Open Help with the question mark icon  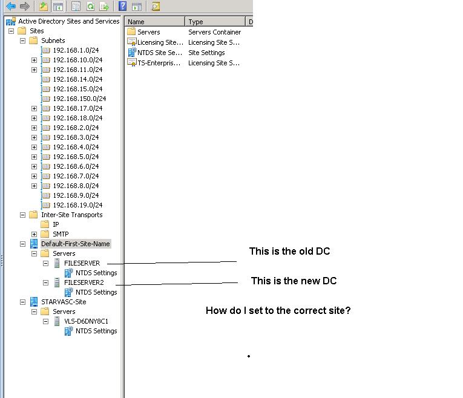[122, 6]
